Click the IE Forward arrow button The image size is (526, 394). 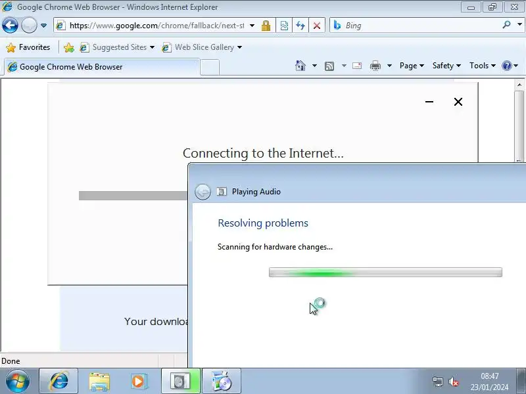click(29, 25)
